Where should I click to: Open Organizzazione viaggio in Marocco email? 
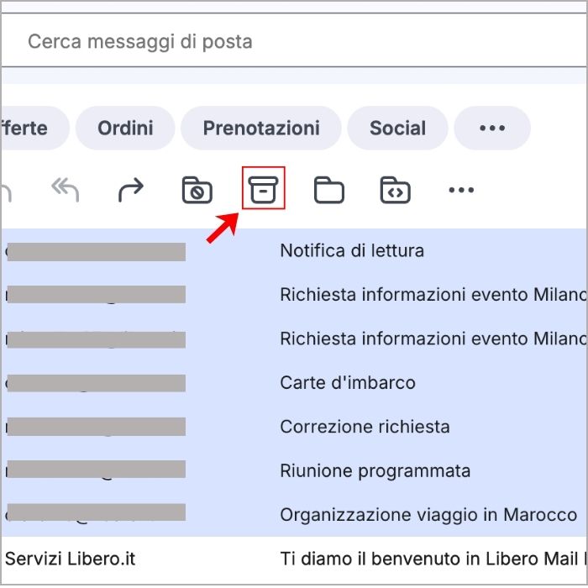294,514
